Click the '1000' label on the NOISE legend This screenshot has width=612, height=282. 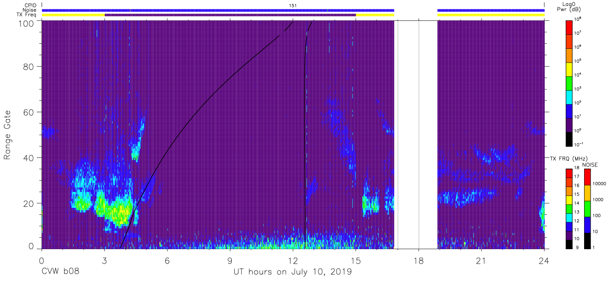coord(598,199)
